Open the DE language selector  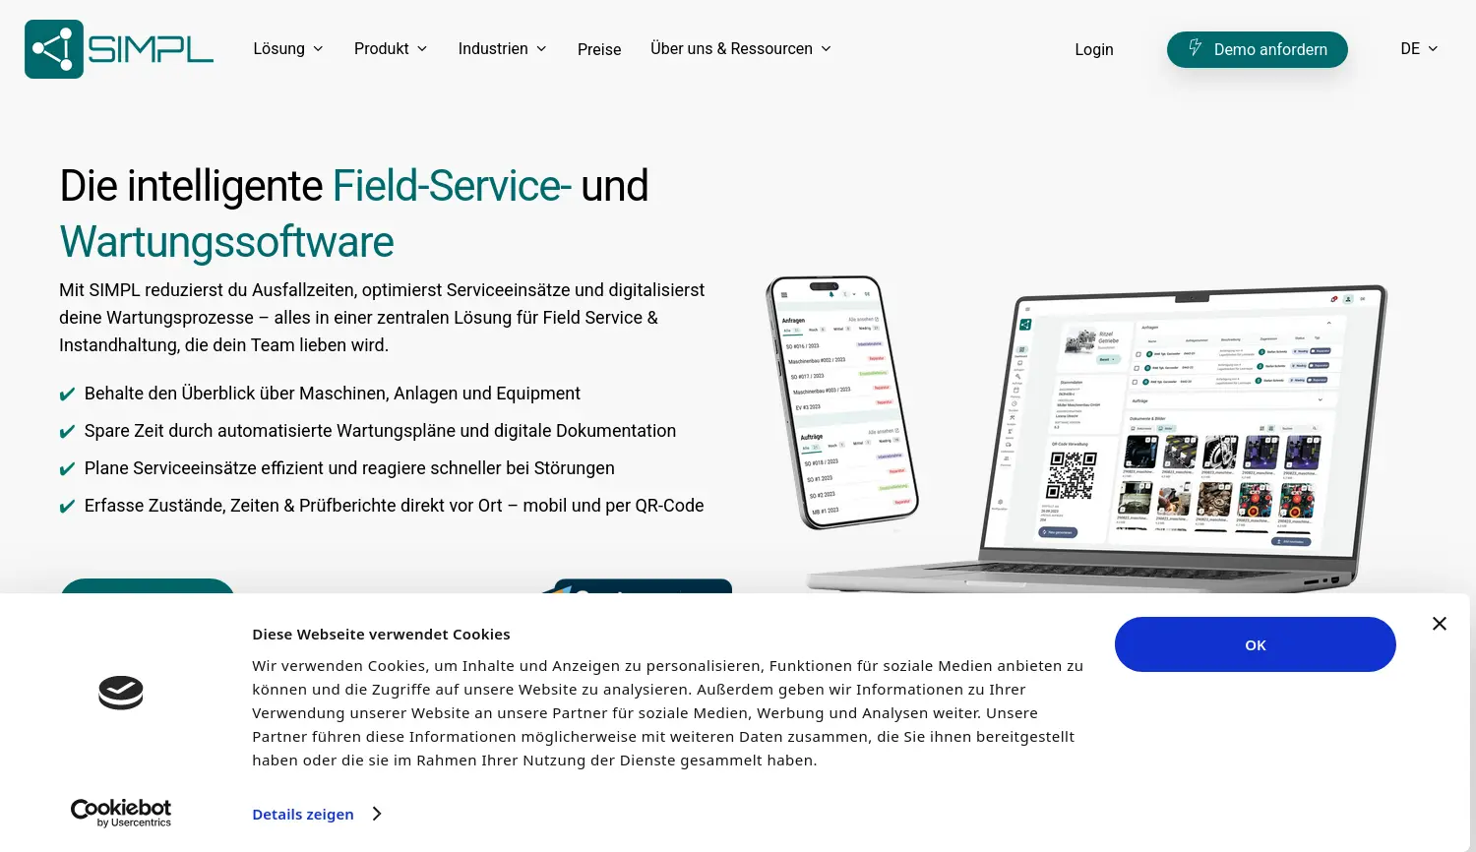(x=1418, y=49)
